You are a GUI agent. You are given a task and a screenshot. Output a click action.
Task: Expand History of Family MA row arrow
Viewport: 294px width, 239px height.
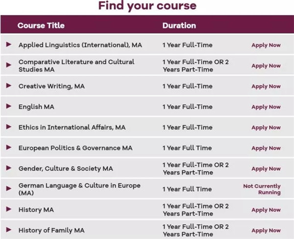pyautogui.click(x=9, y=230)
